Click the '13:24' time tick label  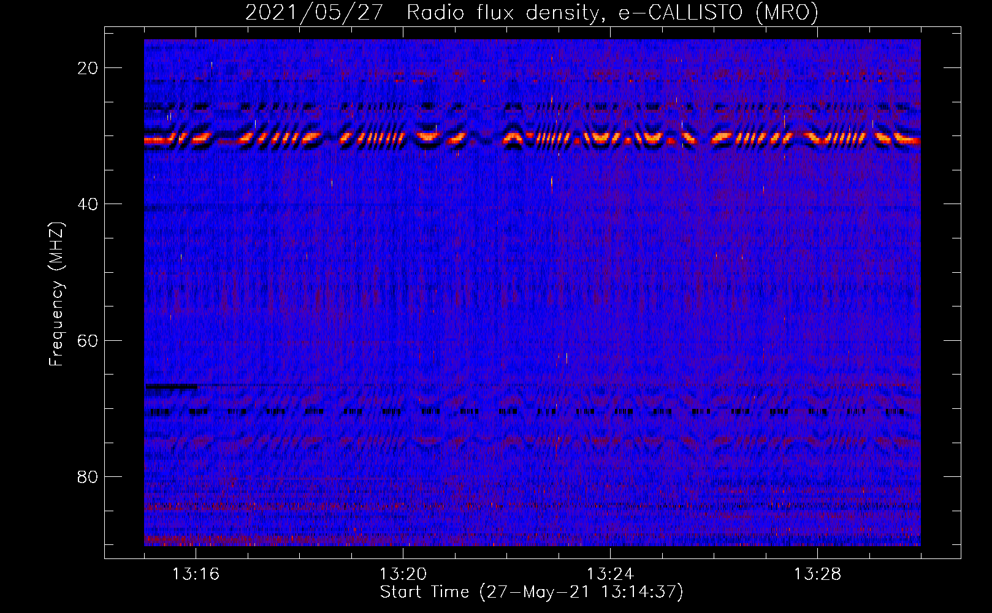tap(610, 574)
